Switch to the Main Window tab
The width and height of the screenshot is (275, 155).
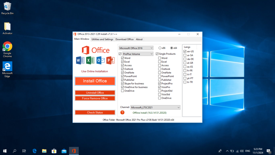[x=82, y=39]
